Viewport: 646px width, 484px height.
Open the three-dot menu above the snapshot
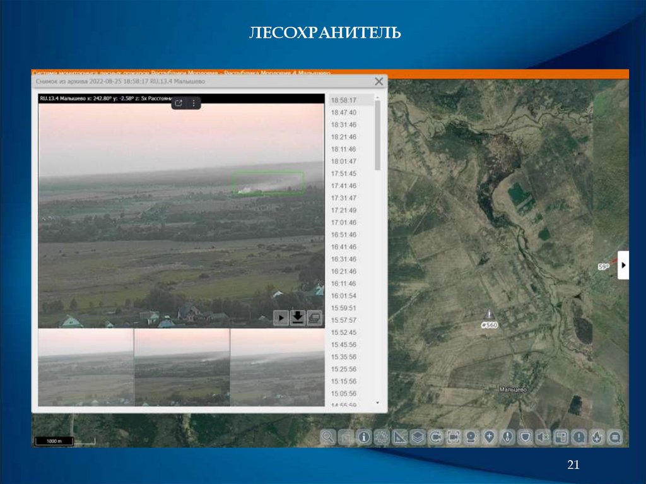coord(194,103)
